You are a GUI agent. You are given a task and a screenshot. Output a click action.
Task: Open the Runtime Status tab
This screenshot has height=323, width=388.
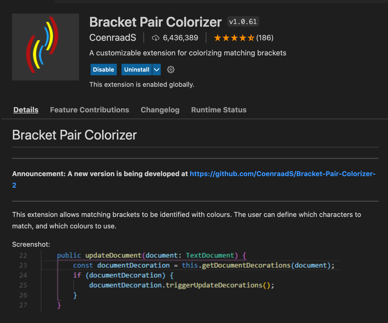(x=219, y=110)
